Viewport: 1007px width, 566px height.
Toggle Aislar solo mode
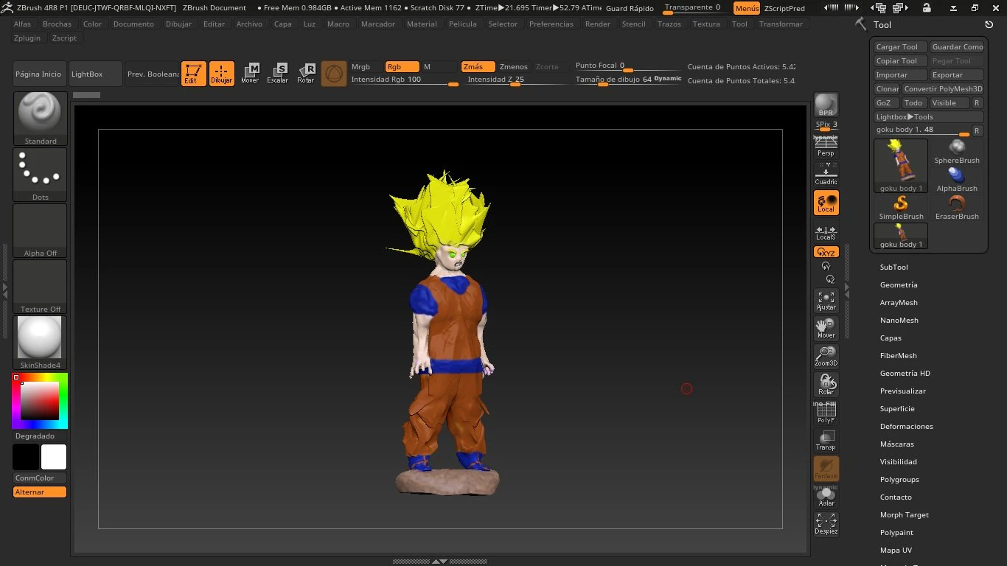click(x=826, y=497)
